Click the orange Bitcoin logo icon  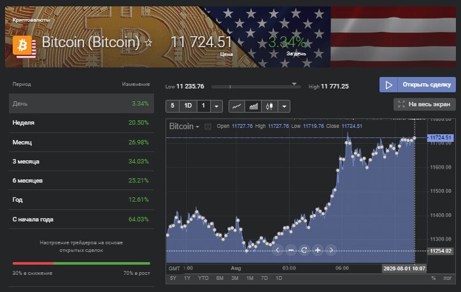click(x=24, y=45)
